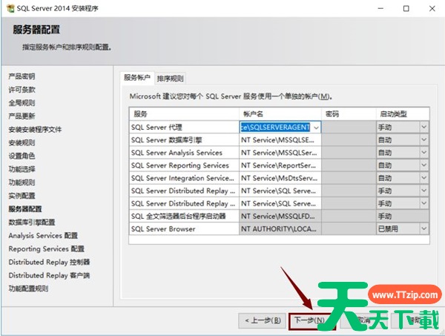This screenshot has width=445, height=336.
Task: Click Reporting Services 配置 step in sidebar
Action: [47, 249]
